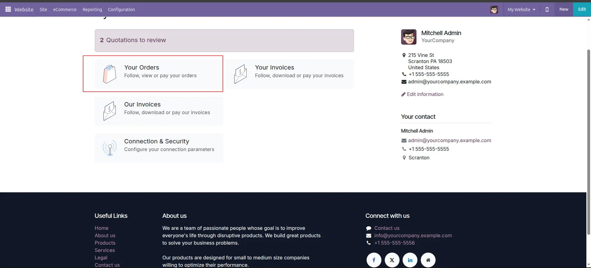Viewport: 591px width, 268px height.
Task: Open the X (Twitter) social icon
Action: pos(392,260)
